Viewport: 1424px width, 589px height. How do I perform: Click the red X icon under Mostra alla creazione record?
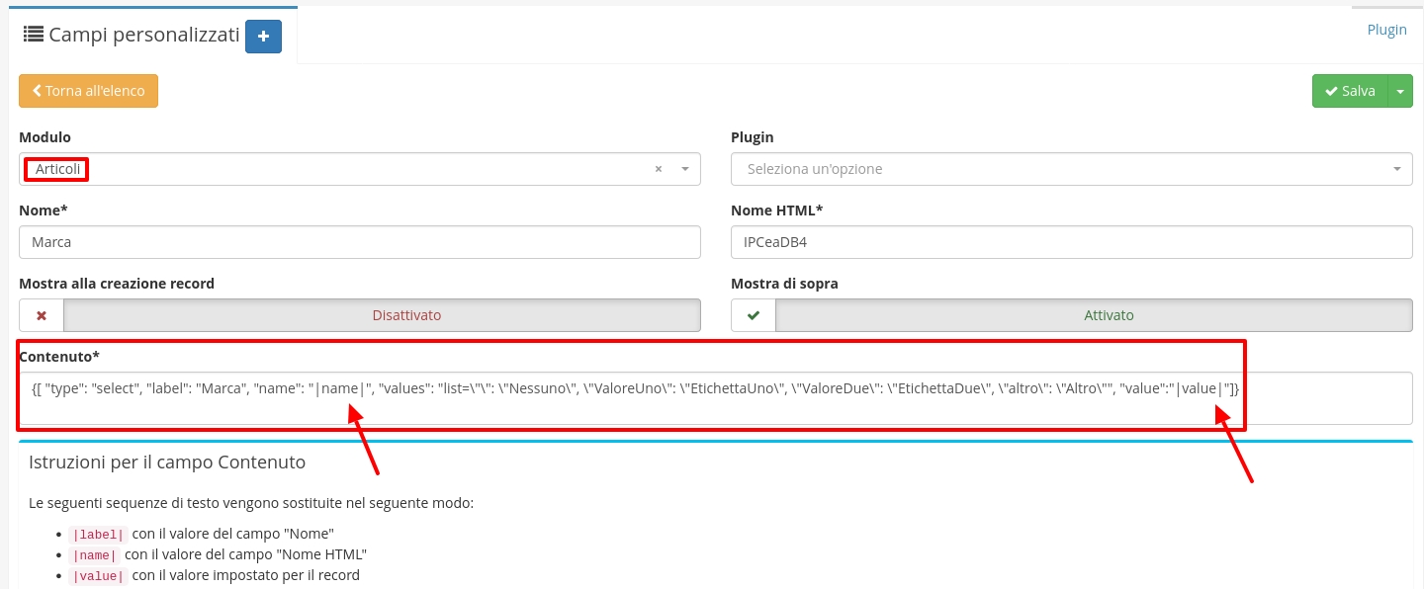(42, 316)
